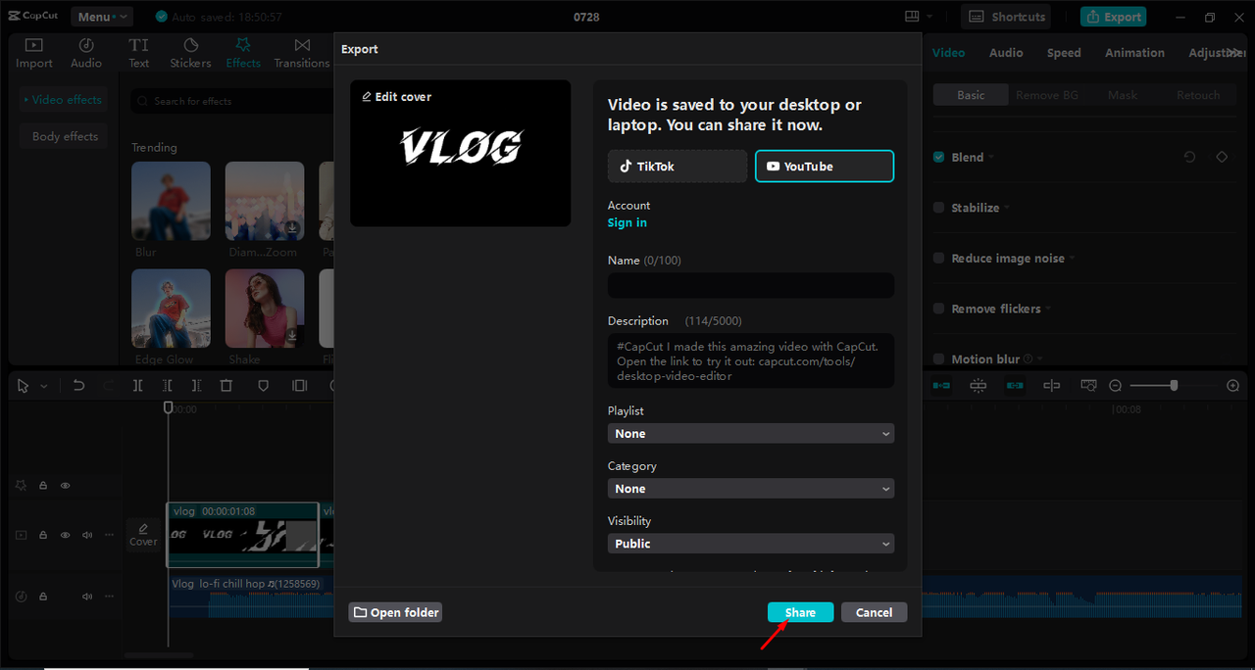Open the Playlist dropdown

click(751, 433)
